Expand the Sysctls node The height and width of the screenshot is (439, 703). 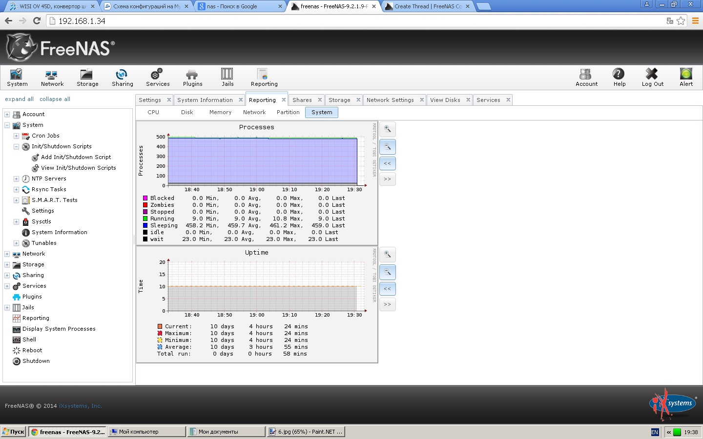pos(16,222)
